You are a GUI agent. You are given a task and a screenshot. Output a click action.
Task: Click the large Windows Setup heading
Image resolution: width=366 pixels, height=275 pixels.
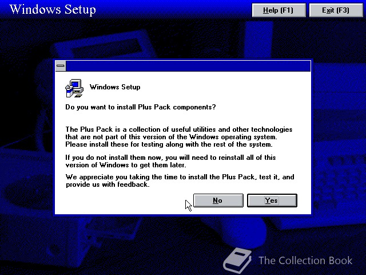[x=53, y=10]
